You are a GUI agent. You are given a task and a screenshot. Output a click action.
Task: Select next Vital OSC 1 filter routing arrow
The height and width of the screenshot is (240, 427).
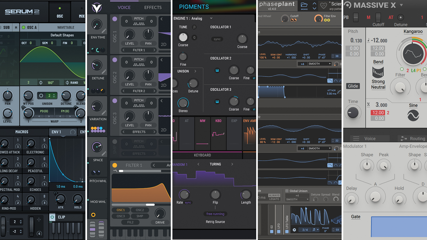tap(154, 50)
